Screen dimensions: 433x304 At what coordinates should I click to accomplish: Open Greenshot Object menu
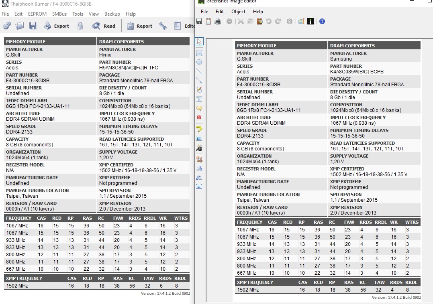click(x=238, y=12)
